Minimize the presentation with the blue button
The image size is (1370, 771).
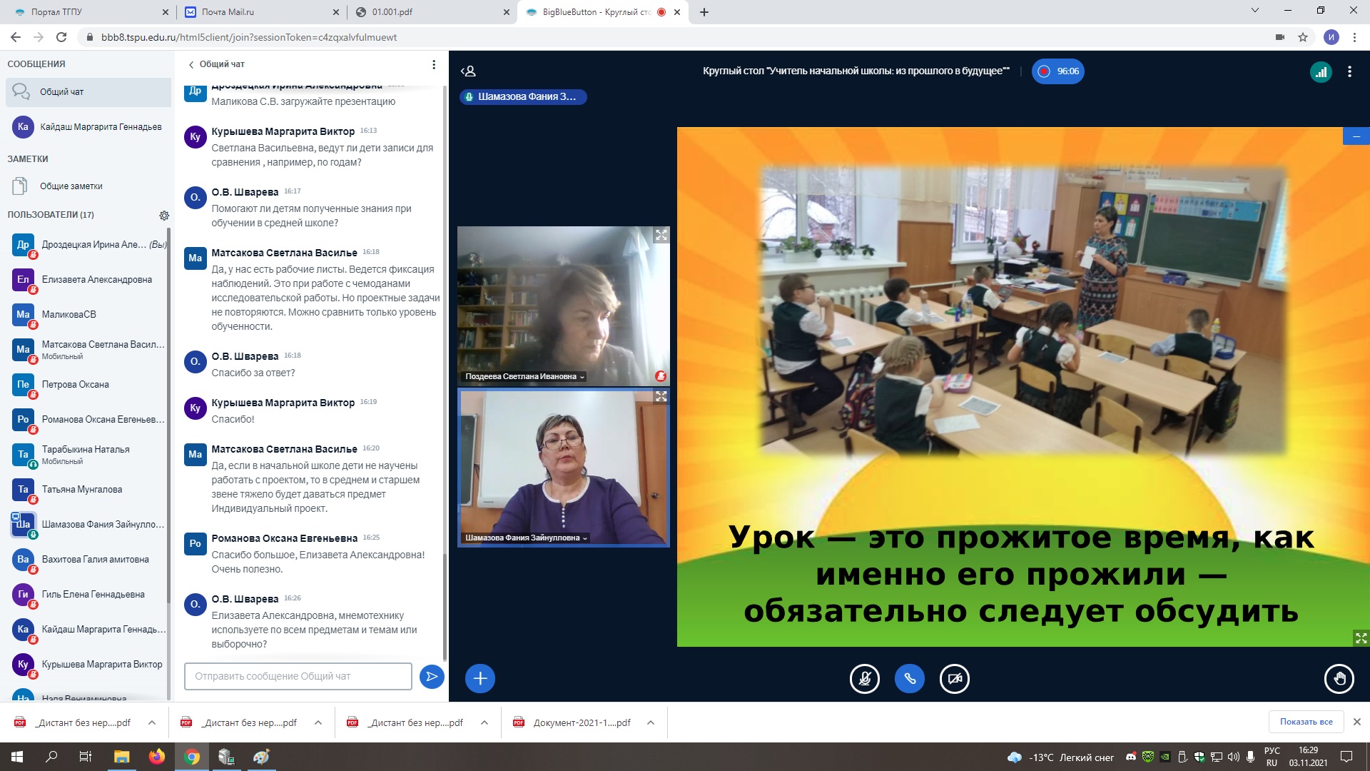[x=1356, y=136]
